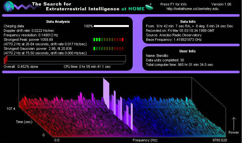The width and height of the screenshot is (242, 143).
Task: Click the Strongest Peak power indicator lights
Action: pos(108,40)
